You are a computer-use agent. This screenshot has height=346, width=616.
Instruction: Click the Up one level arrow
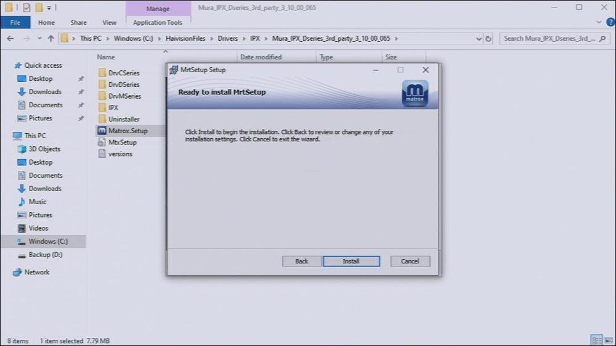coord(51,38)
